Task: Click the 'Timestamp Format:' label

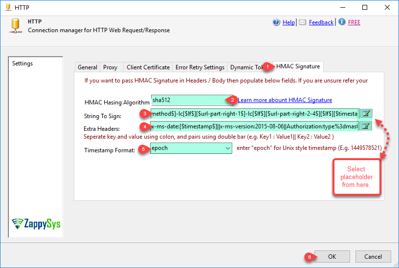Action: (x=110, y=150)
